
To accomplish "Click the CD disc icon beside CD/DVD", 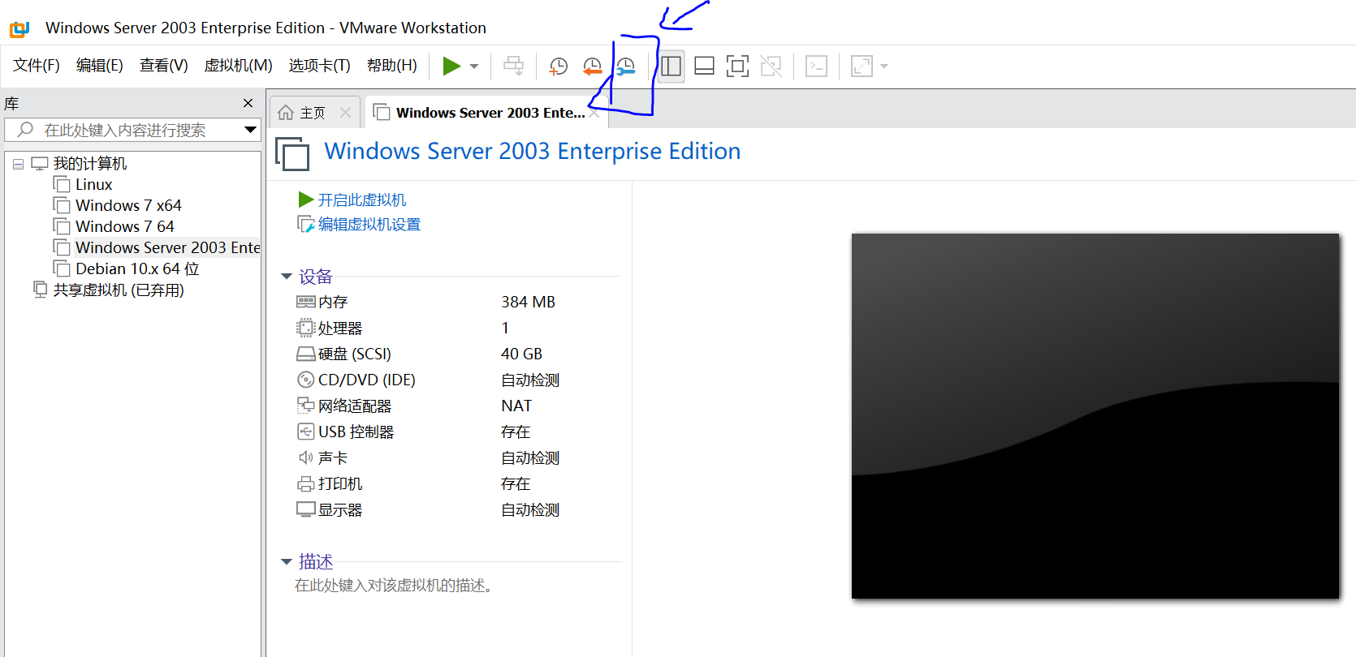I will [x=305, y=380].
